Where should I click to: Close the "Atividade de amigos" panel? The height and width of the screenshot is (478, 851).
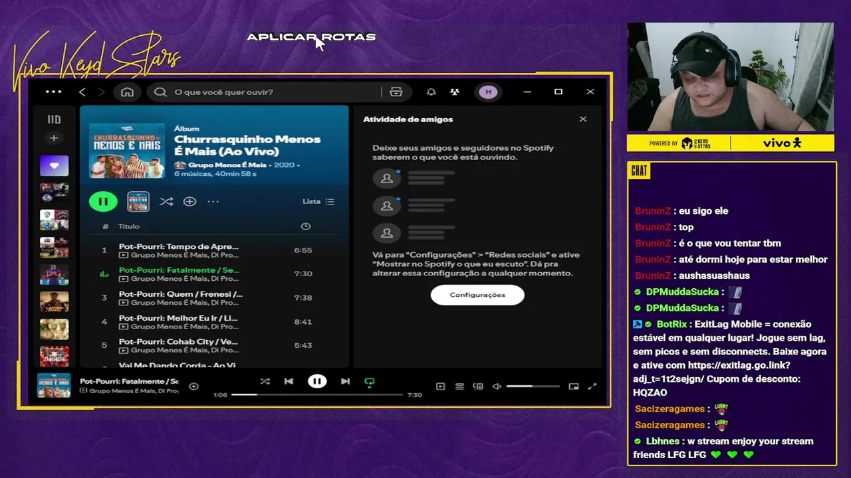tap(583, 119)
